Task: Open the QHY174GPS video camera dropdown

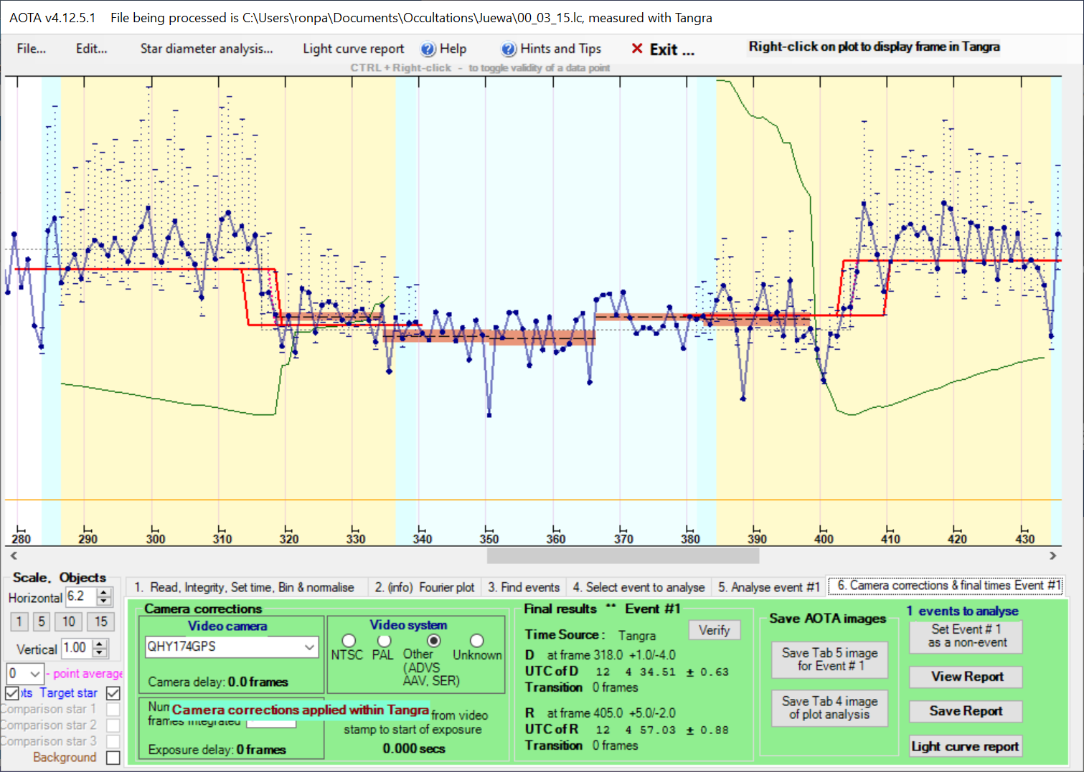Action: (309, 647)
